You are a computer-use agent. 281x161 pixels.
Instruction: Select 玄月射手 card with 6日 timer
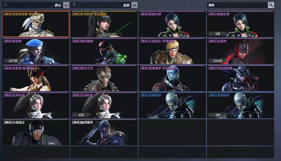[104, 105]
